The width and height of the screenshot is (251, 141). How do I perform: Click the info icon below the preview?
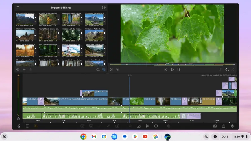(111, 69)
